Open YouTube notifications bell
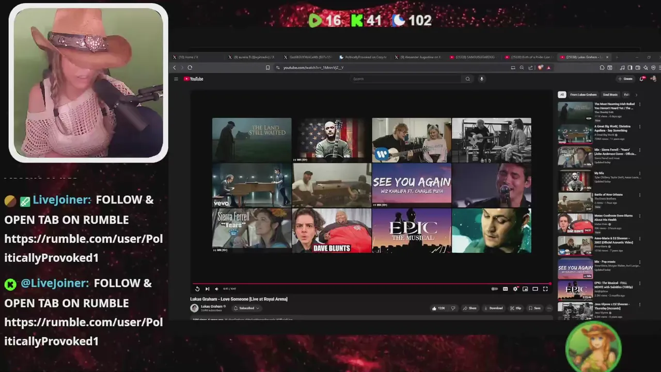The image size is (661, 372). click(x=642, y=79)
